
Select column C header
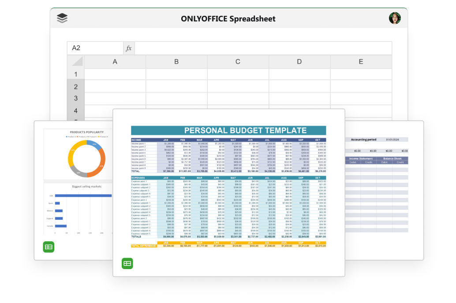click(238, 62)
